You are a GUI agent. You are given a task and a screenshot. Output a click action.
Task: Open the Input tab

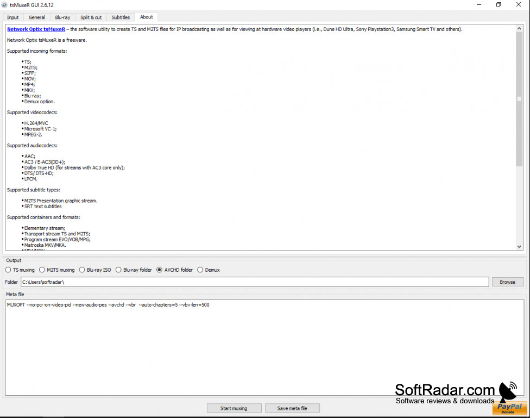[x=13, y=17]
